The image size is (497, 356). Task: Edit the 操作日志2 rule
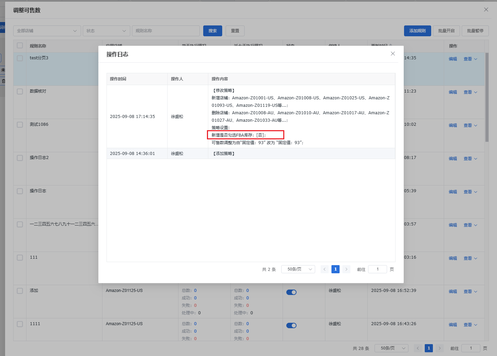[x=453, y=159]
